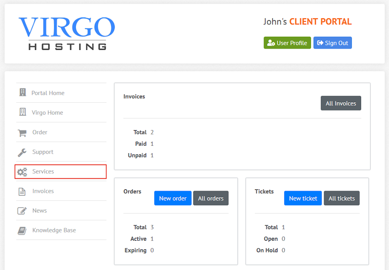Click the Unpaid invoices label

click(137, 155)
